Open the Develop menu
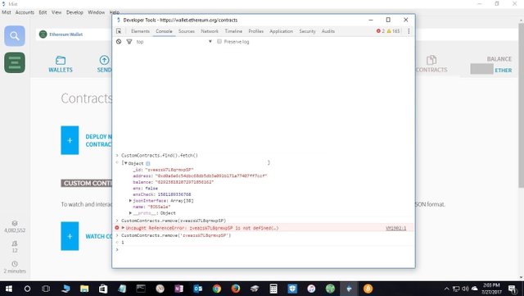 click(75, 12)
